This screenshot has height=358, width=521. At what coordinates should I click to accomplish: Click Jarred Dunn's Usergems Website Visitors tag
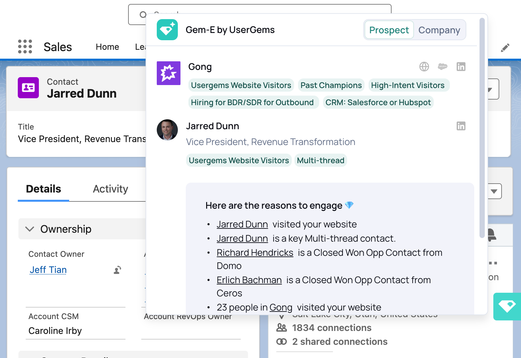click(x=239, y=160)
